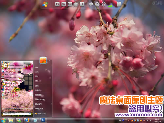Image resolution: width=164 pixels, height=123 pixels.
Task: Click the Start orb on the taskbar
Action: [x=4, y=120]
